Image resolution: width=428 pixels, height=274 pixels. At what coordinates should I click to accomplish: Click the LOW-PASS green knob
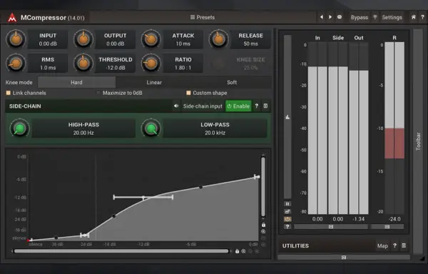[x=151, y=128]
